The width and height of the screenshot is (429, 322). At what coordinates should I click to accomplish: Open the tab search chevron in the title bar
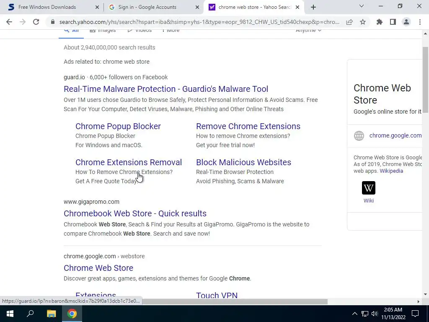tap(362, 6)
